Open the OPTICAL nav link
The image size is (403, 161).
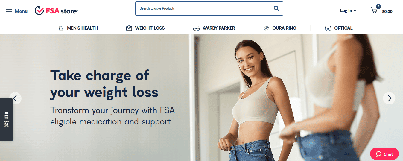[x=343, y=28]
